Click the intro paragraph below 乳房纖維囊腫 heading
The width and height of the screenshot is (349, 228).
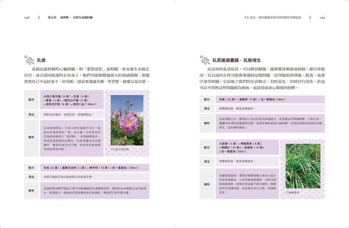tap(262, 78)
